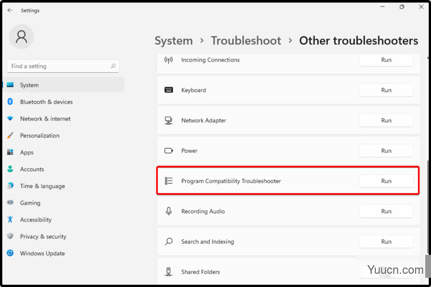The width and height of the screenshot is (431, 287).
Task: Click the Accessibility figure icon
Action: pos(10,219)
